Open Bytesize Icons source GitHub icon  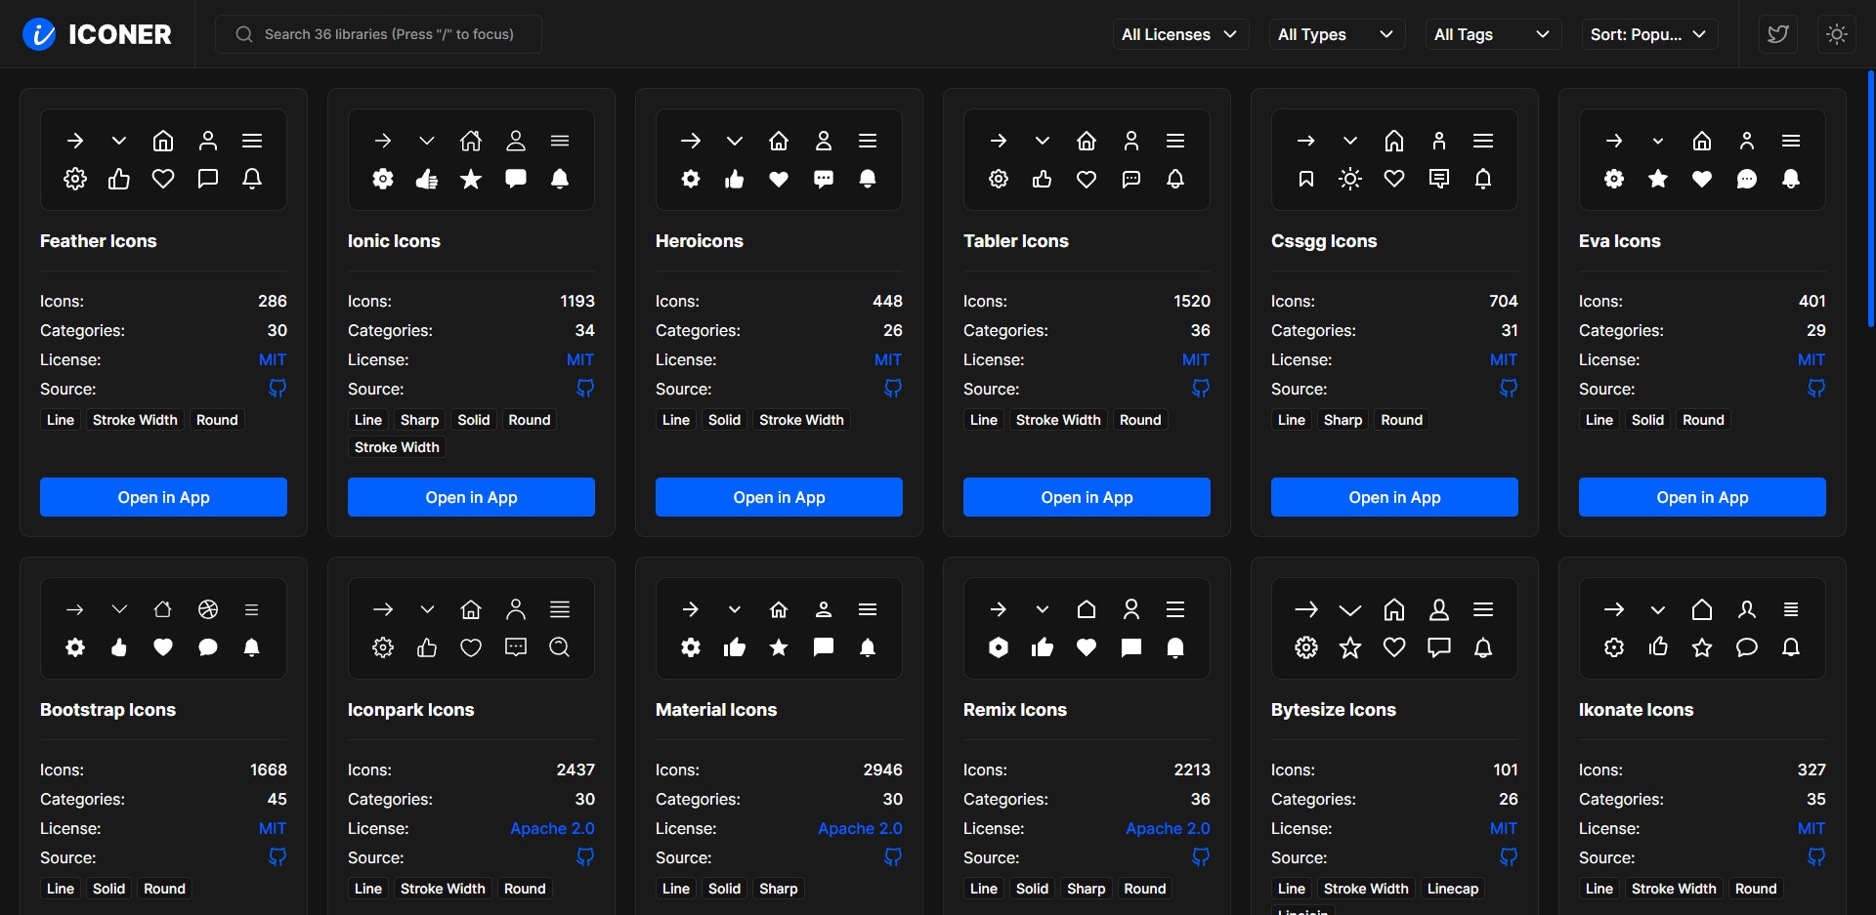[x=1509, y=857]
